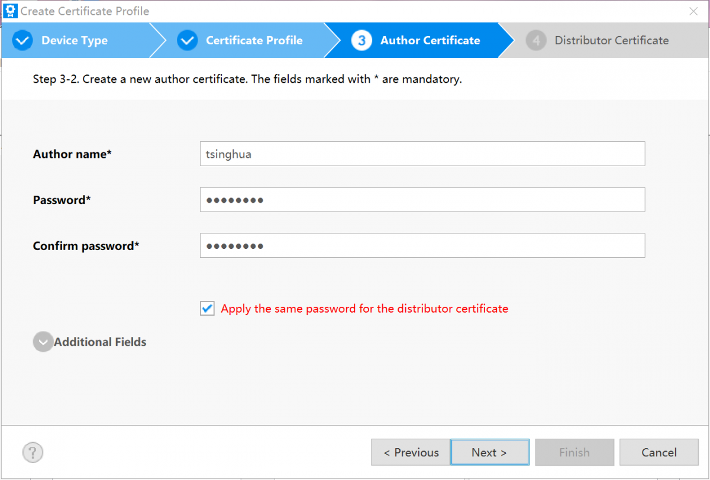Click the Device Type step checkmark icon

[22, 40]
